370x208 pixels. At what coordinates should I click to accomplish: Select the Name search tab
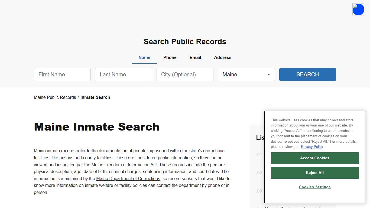[x=144, y=57]
